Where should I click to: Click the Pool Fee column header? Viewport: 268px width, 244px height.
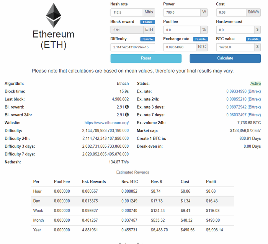[62, 182]
